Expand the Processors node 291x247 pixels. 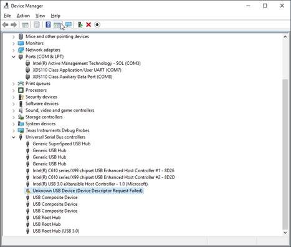14,90
